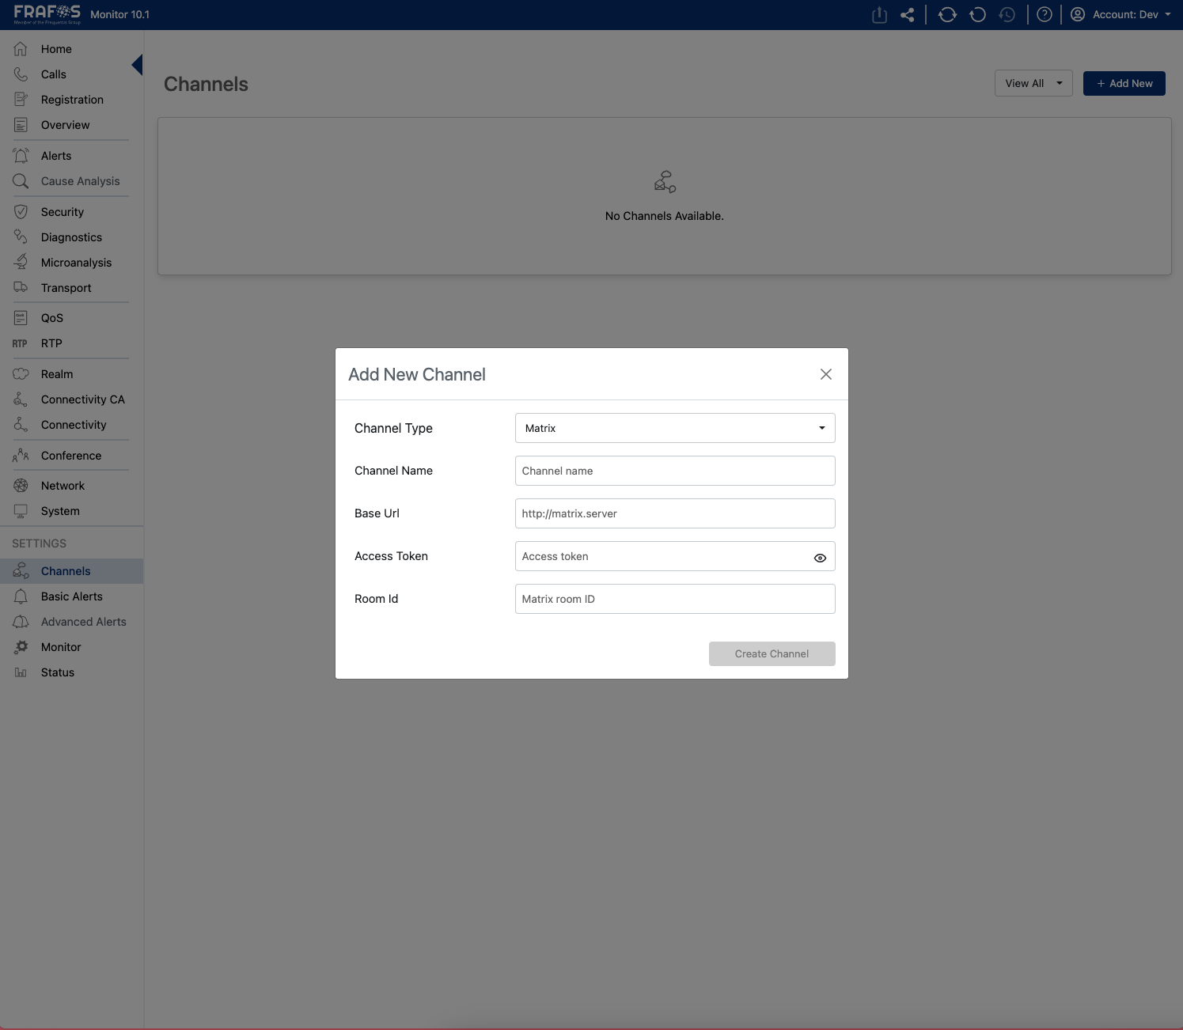Click the Security shield icon
Viewport: 1183px width, 1030px height.
click(21, 212)
